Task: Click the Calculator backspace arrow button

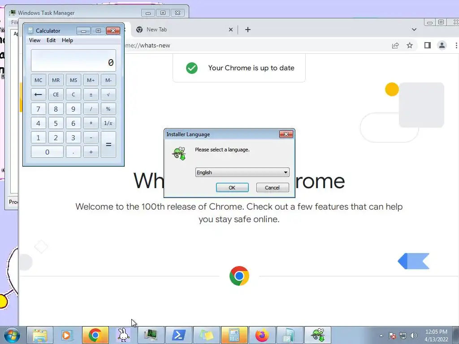Action: click(x=39, y=95)
